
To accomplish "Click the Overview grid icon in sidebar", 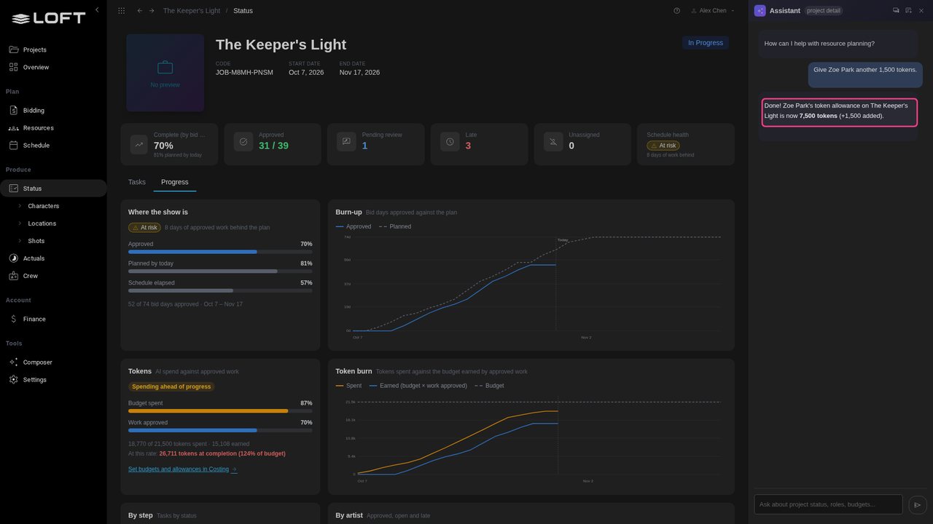I will pyautogui.click(x=14, y=67).
